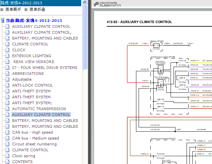Select the highlighted AUXILIARY CLIMATE CONTROL item
The image size is (212, 164).
click(x=41, y=115)
